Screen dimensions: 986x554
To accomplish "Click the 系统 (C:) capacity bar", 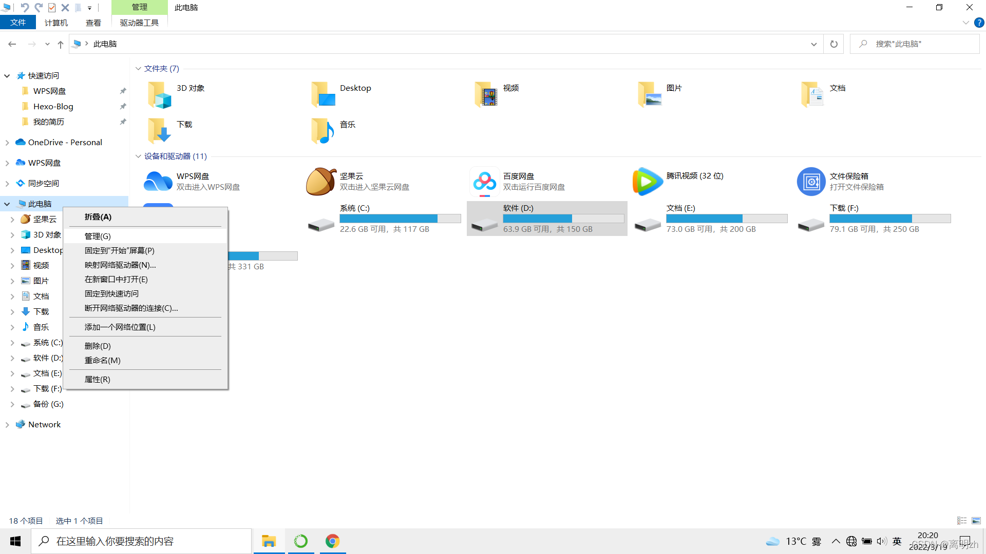I will coord(400,219).
